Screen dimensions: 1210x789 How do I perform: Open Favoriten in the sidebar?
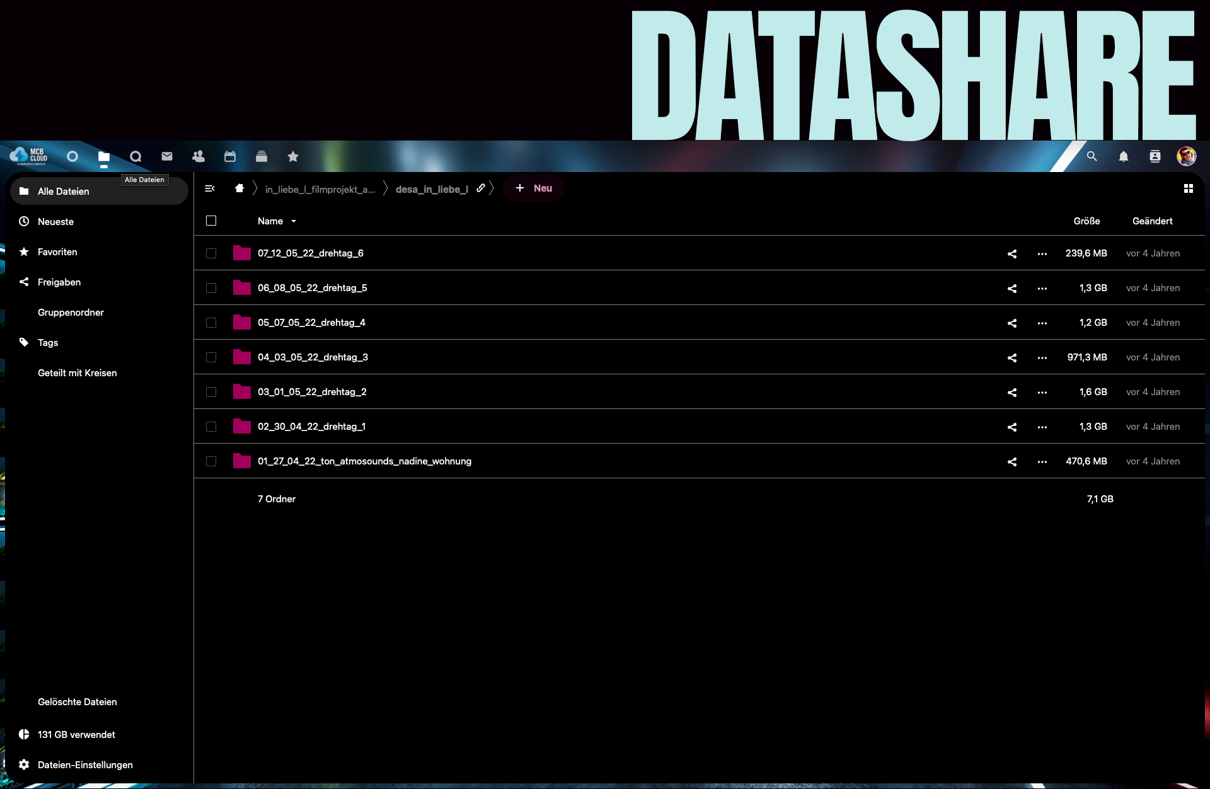(x=57, y=252)
